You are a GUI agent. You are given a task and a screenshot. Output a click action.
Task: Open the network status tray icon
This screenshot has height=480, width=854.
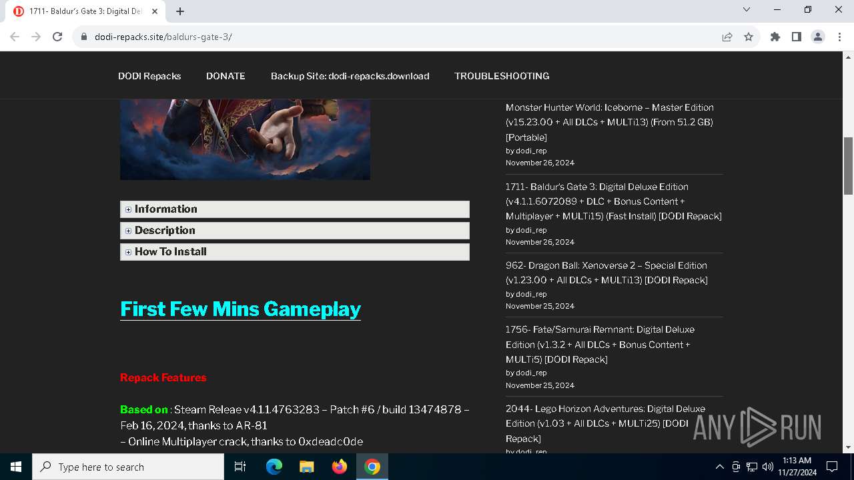click(752, 467)
